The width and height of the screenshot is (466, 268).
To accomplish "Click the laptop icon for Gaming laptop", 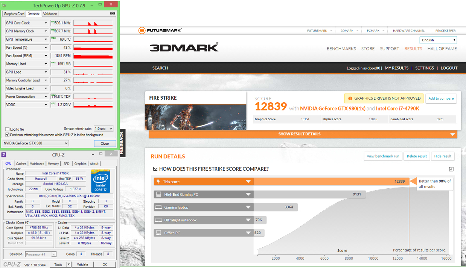I will pos(158,207).
